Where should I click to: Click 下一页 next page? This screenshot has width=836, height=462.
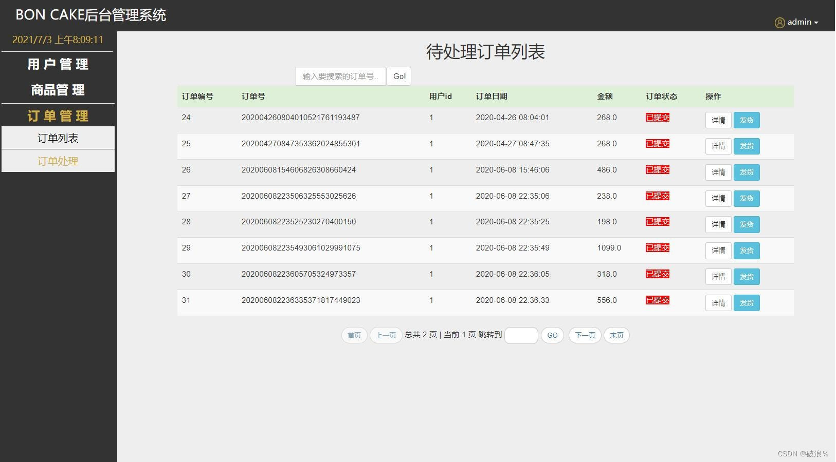click(585, 335)
